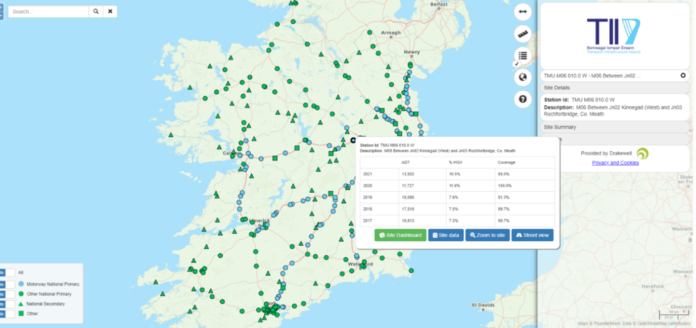Screen dimensions: 696x328
Task: Open the measure/ruler tool on the map
Action: (x=522, y=34)
